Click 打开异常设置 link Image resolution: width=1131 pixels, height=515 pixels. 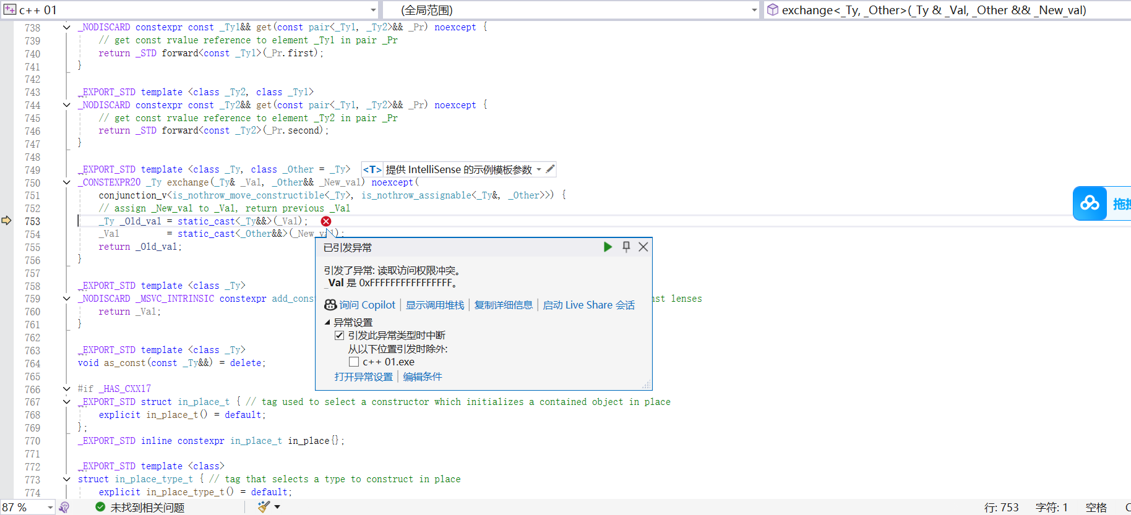coord(364,377)
